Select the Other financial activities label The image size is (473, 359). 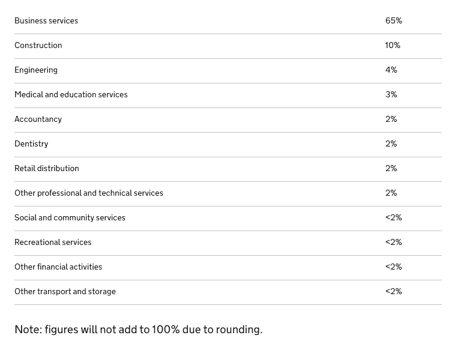58,267
